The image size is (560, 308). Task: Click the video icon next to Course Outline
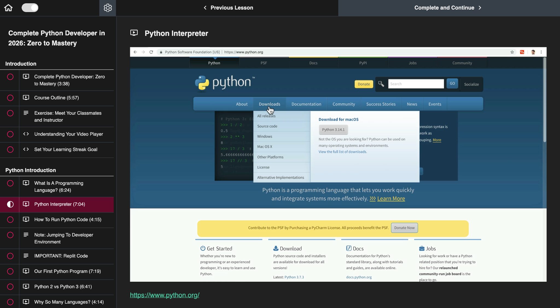point(26,97)
